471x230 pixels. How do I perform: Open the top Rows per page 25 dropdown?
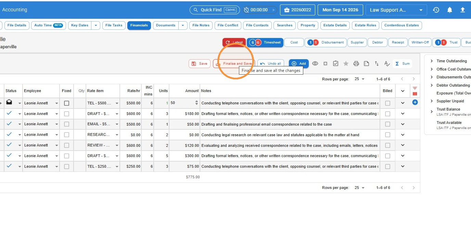[x=359, y=79]
